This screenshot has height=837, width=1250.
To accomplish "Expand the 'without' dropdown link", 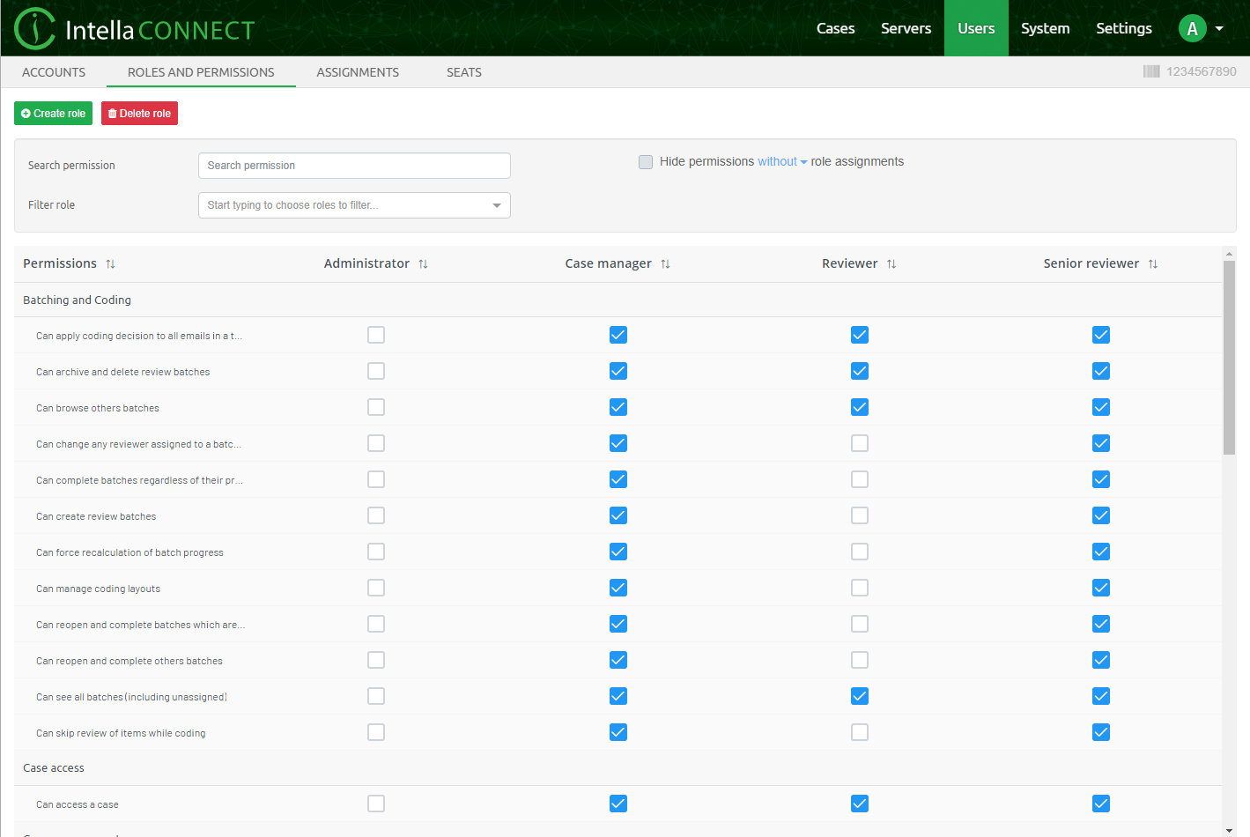I will pyautogui.click(x=782, y=162).
